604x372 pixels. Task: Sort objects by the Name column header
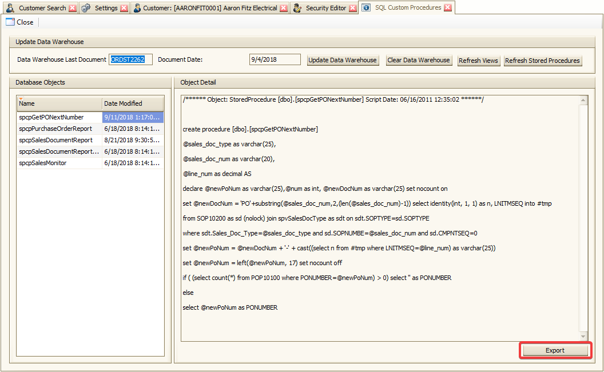(59, 103)
